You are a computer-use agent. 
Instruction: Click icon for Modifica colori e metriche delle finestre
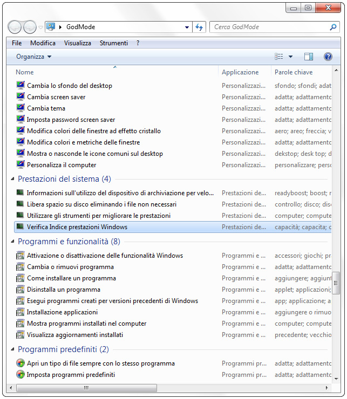tap(21, 142)
